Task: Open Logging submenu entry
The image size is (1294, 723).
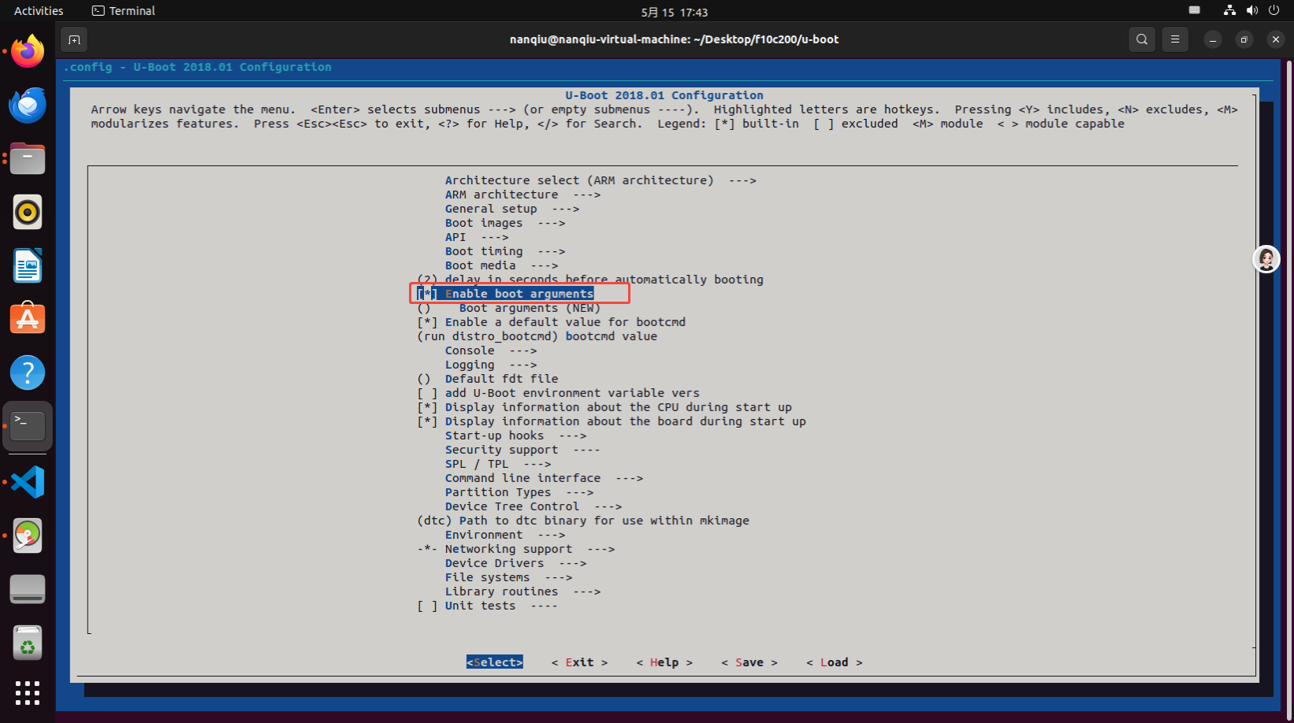Action: point(491,365)
